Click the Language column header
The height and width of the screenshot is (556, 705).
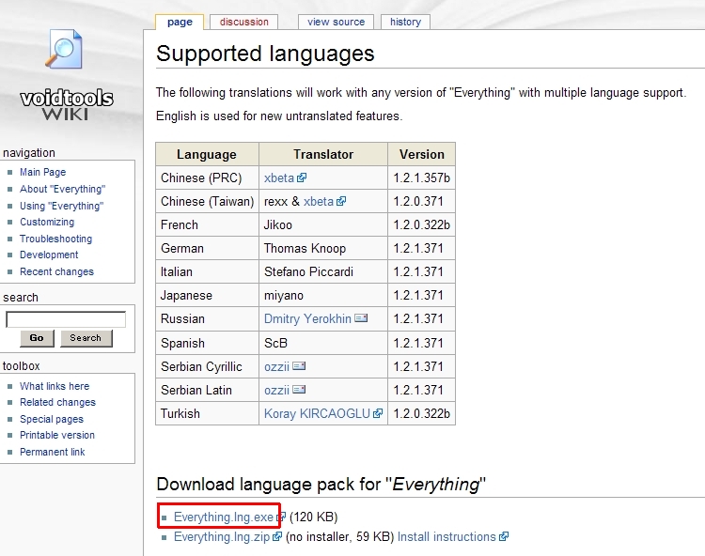click(x=207, y=154)
